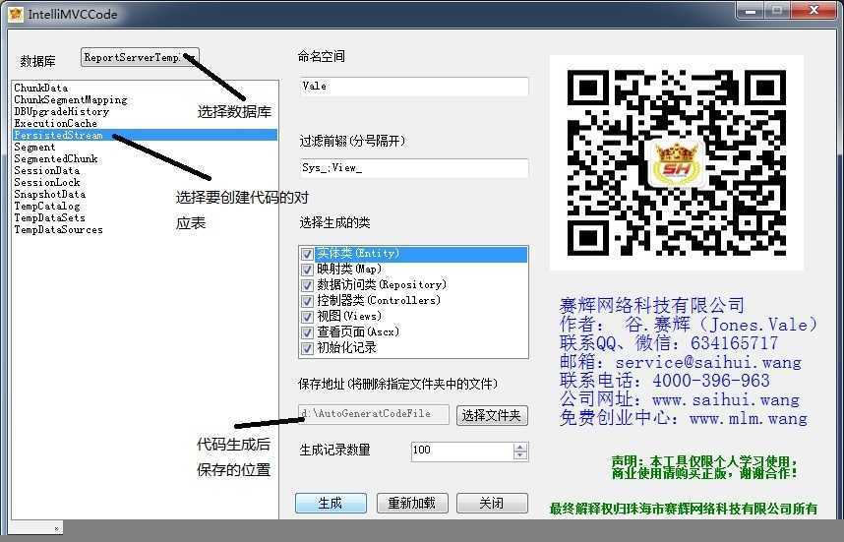This screenshot has width=844, height=542.
Task: Close the IntelliMVCCode window
Action: (814, 11)
